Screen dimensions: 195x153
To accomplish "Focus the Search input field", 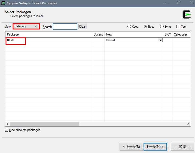I will point(65,27).
